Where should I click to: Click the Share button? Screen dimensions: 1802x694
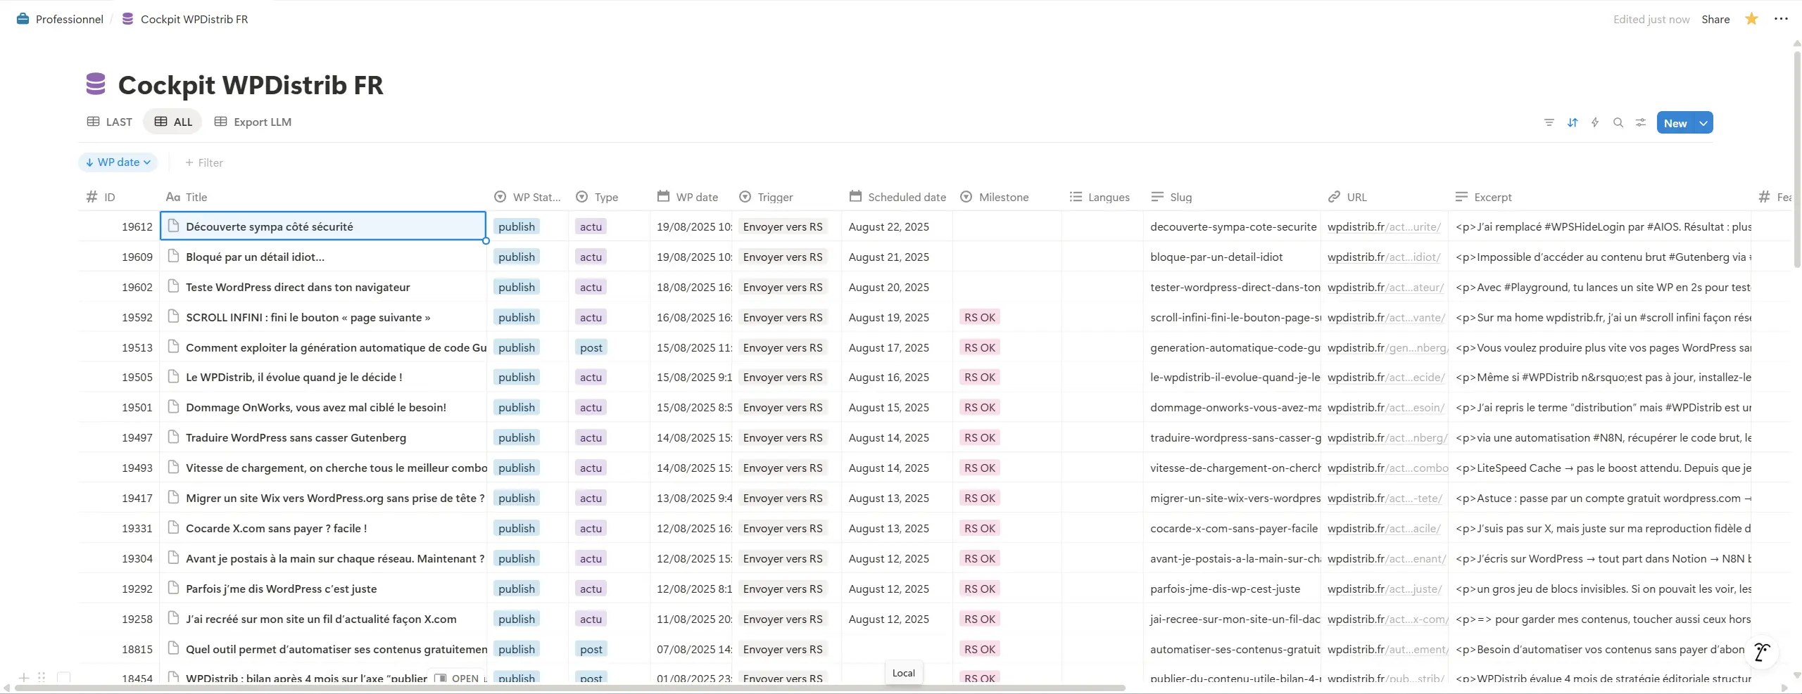(1715, 19)
